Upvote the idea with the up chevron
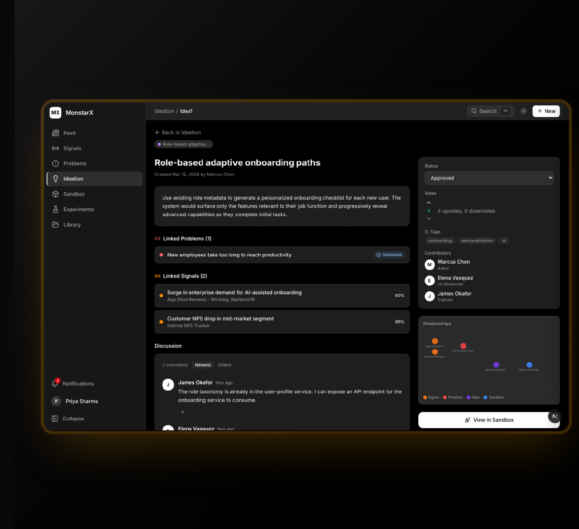Screen dimensions: 579x529 429,203
